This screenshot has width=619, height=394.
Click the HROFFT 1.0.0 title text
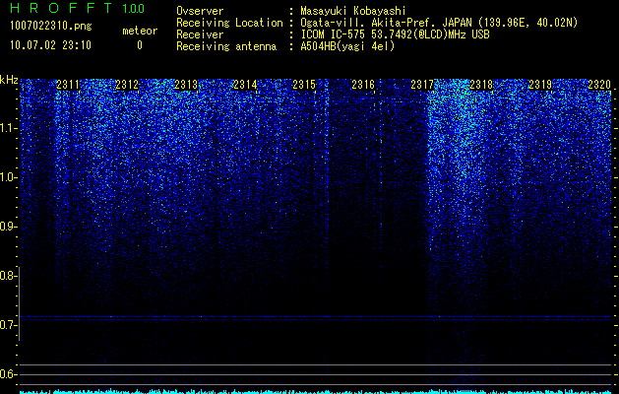[x=78, y=8]
